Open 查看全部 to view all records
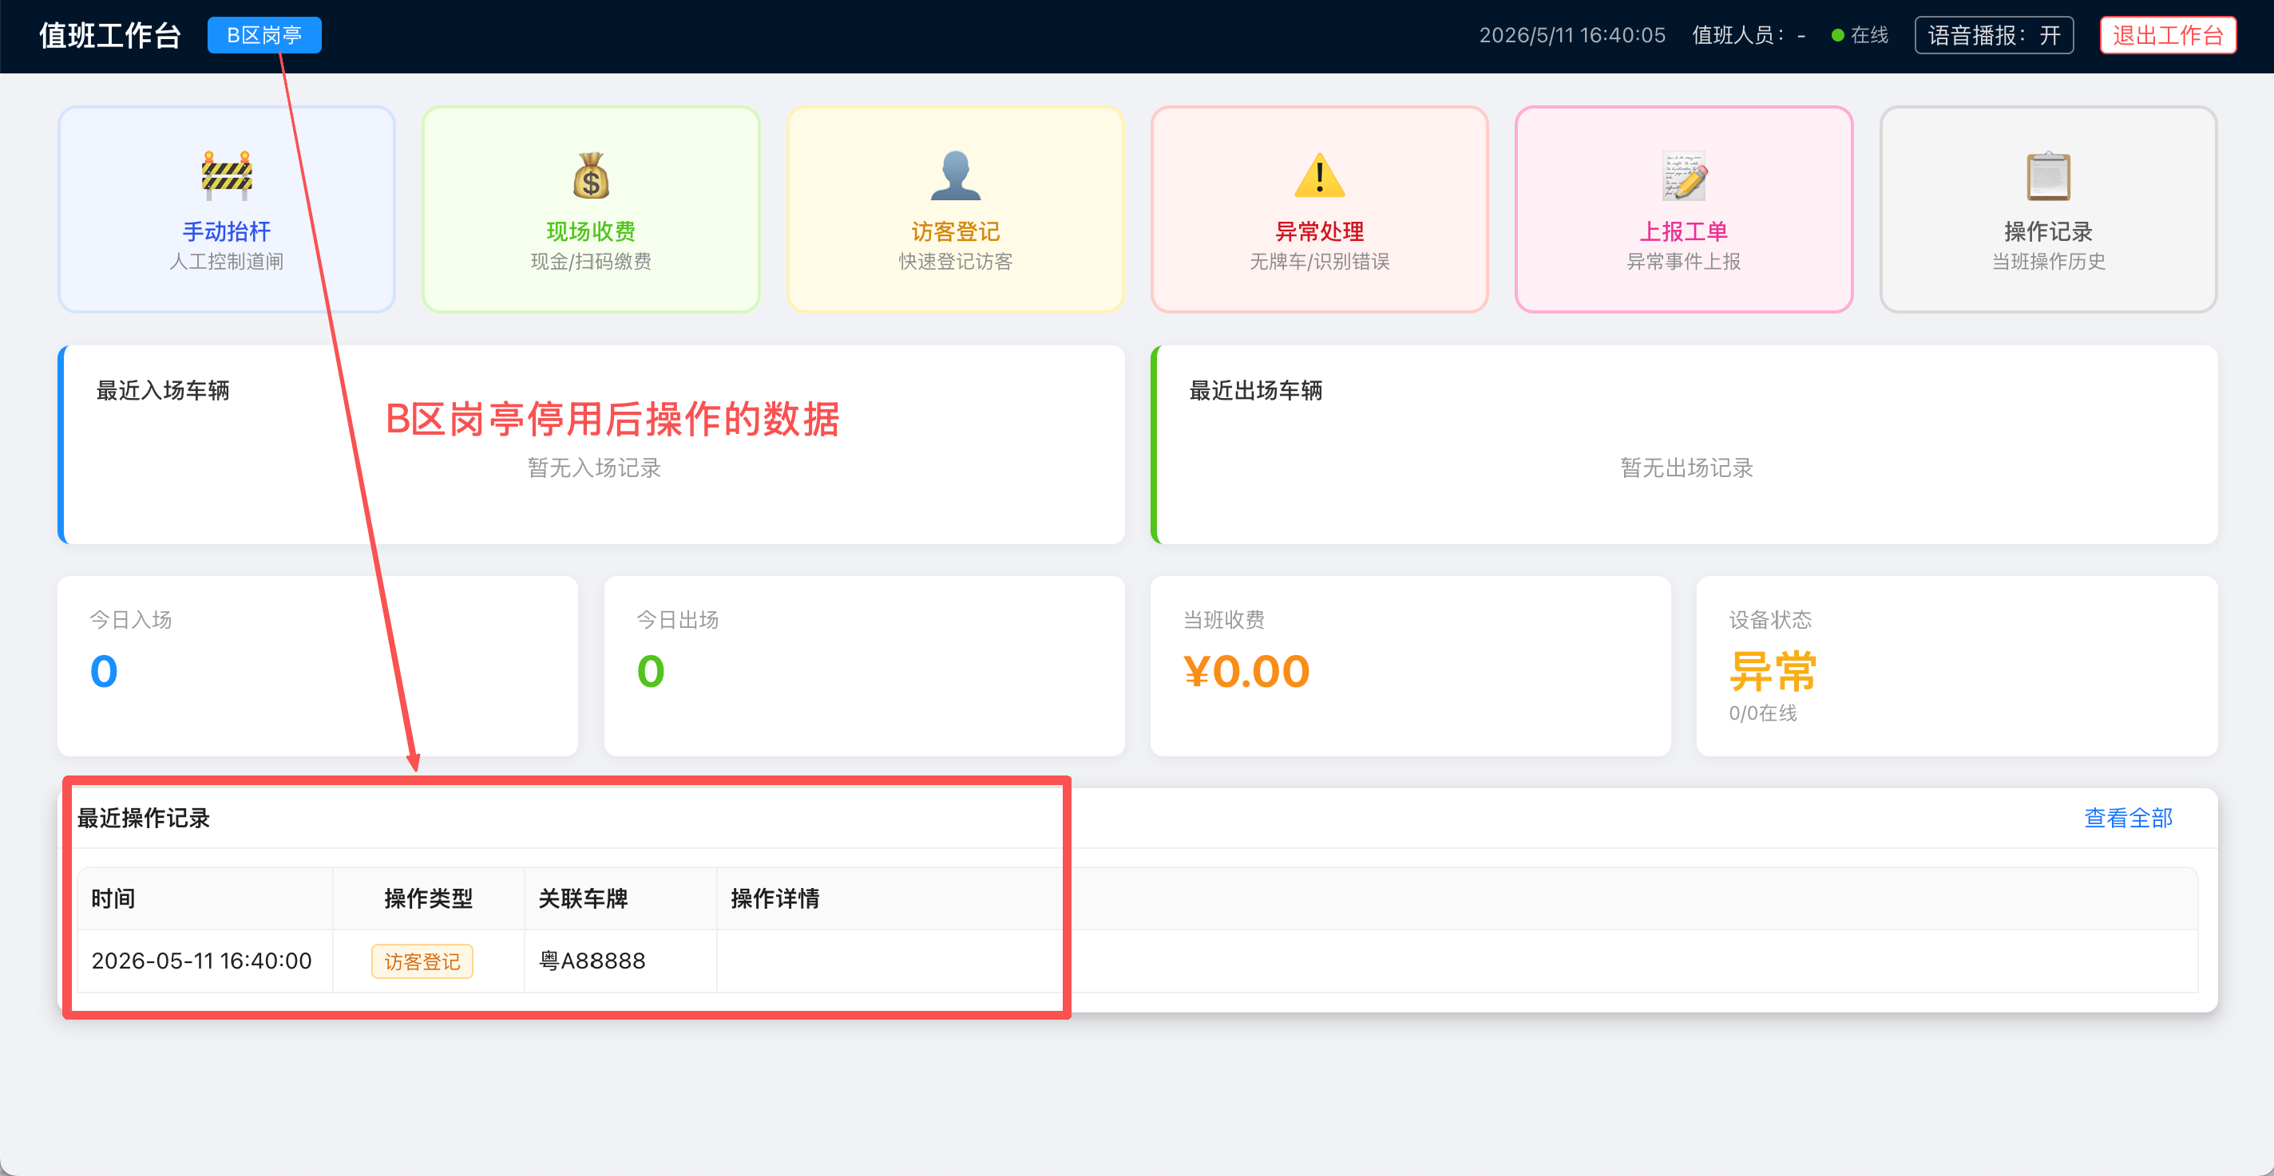The width and height of the screenshot is (2274, 1176). (2127, 818)
